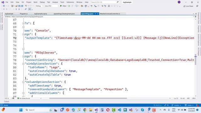The height and width of the screenshot is (113, 201).
Task: Open Chrome from the taskbar
Action: click(x=85, y=110)
